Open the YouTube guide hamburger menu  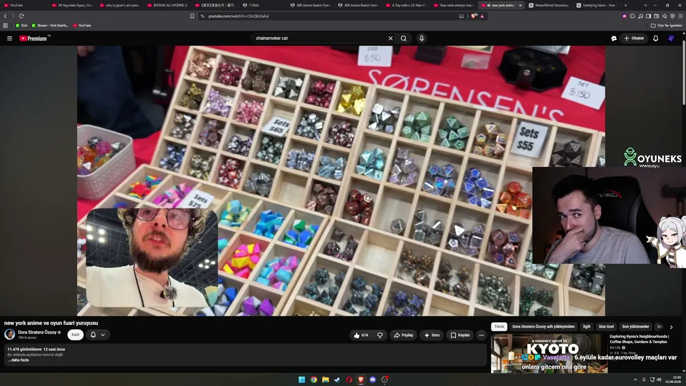pos(9,38)
